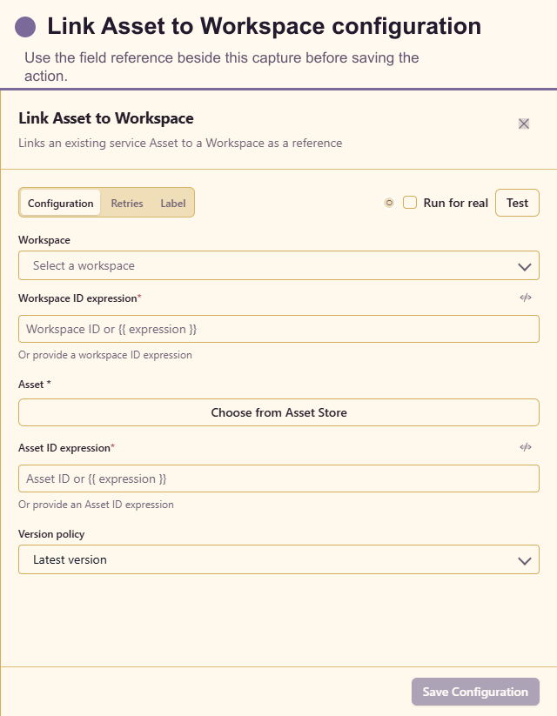Toggle expression mode for Asset ID expression
Viewport: 557px width, 716px height.
(526, 447)
